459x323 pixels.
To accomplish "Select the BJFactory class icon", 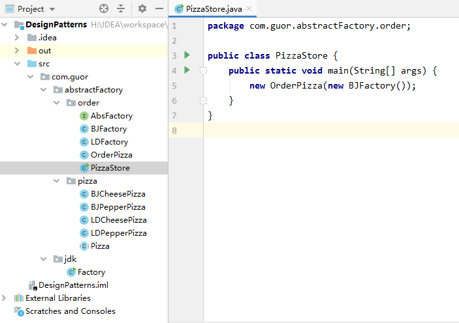I will pyautogui.click(x=84, y=129).
